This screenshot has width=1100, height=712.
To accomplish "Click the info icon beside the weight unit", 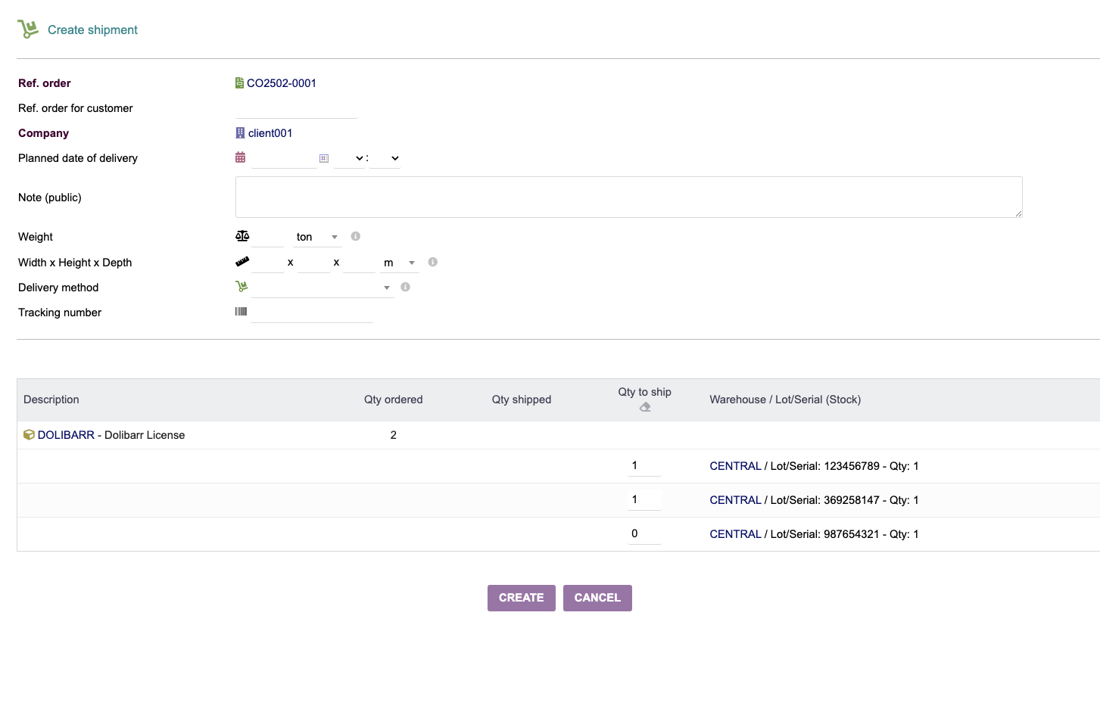I will pyautogui.click(x=356, y=236).
